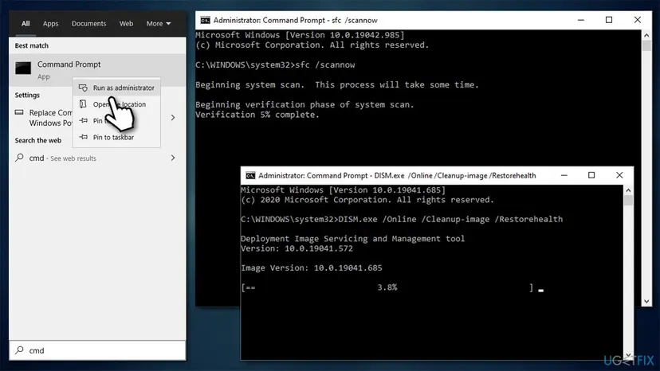This screenshot has width=660, height=371.
Task: Click the search box containing cmd
Action: tap(97, 350)
